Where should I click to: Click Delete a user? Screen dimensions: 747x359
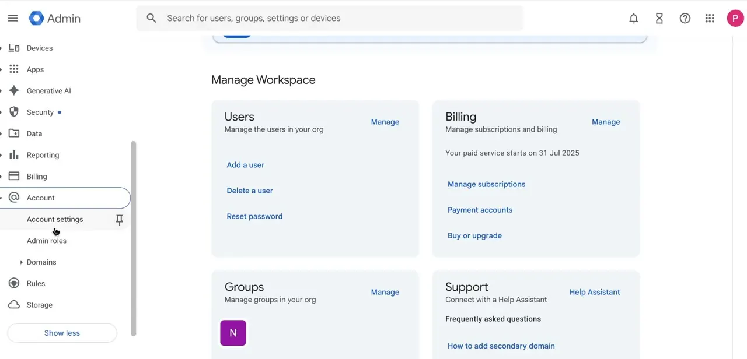[x=250, y=191]
